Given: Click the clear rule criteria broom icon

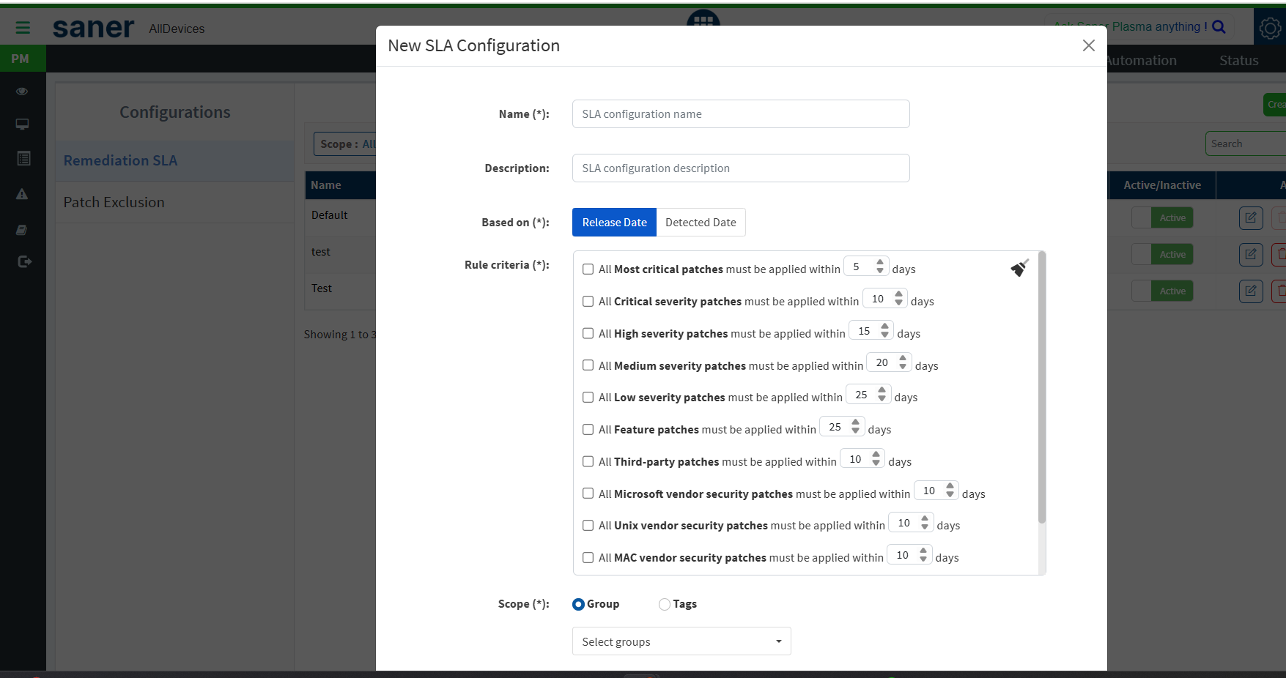Looking at the screenshot, I should coord(1019,268).
